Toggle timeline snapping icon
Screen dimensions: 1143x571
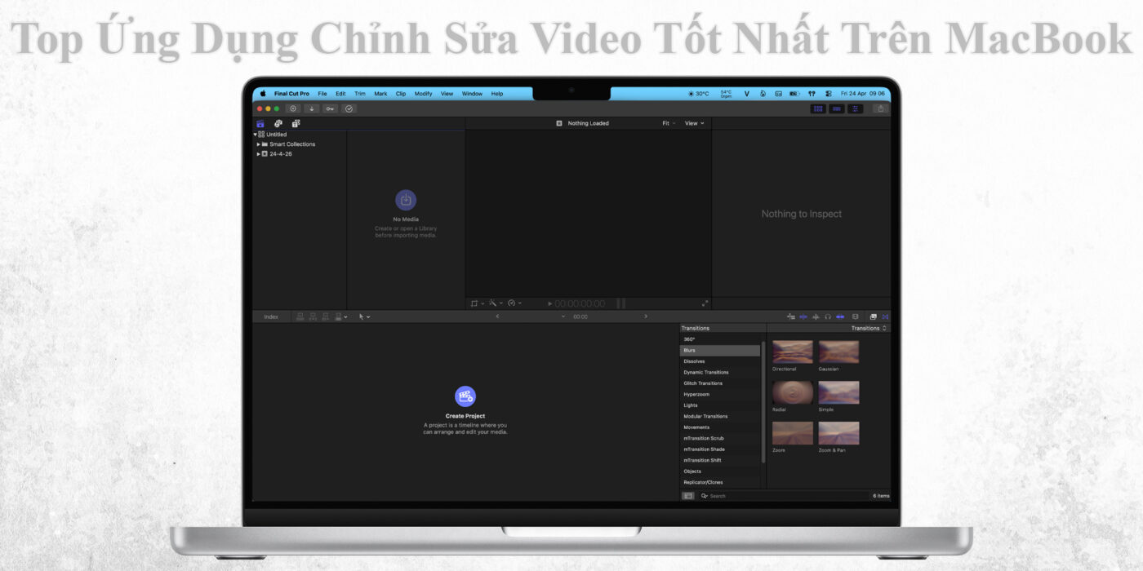click(839, 316)
